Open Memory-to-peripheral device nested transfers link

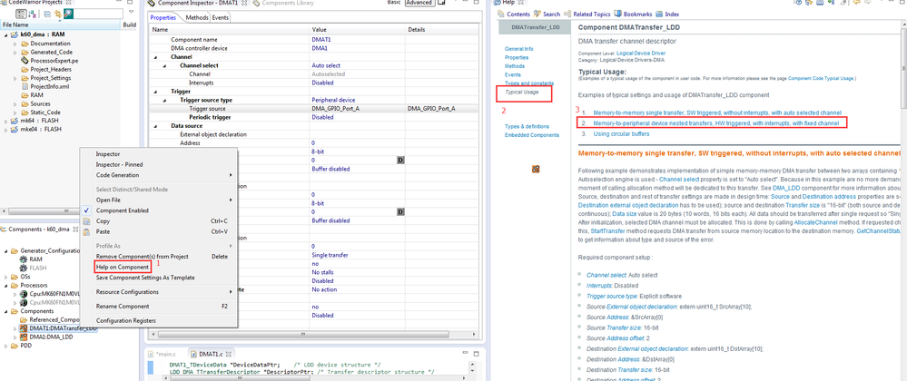coord(715,123)
